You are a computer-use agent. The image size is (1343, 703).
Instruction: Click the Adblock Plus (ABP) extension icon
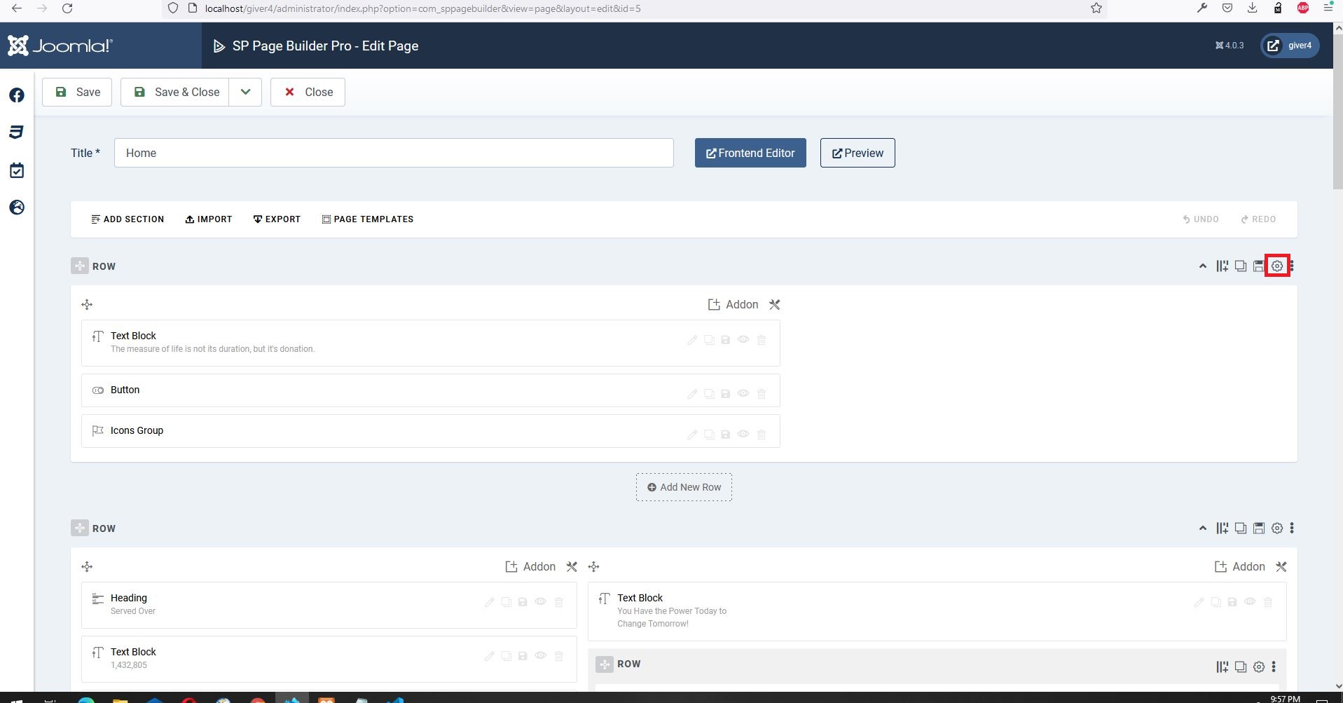tap(1303, 8)
